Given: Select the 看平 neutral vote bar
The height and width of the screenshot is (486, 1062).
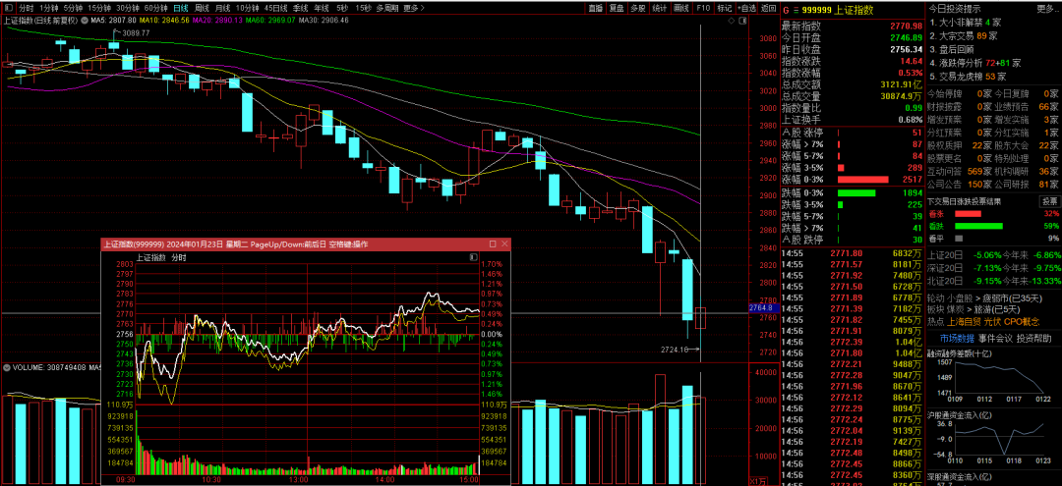Looking at the screenshot, I should click(x=959, y=238).
